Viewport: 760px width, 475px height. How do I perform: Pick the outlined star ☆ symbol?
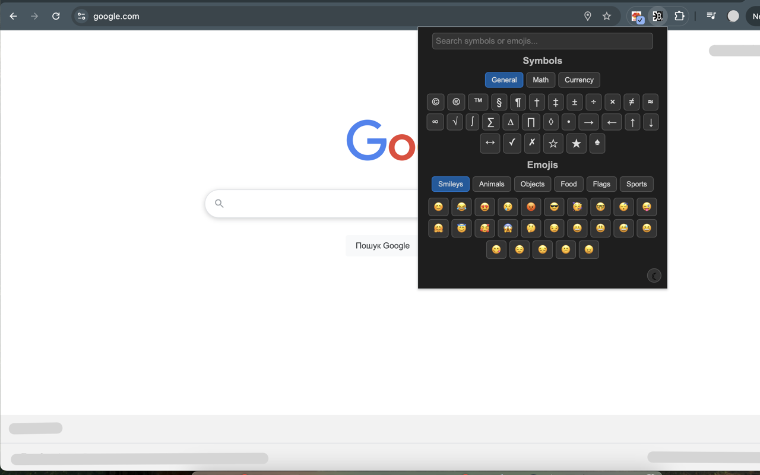pyautogui.click(x=553, y=143)
